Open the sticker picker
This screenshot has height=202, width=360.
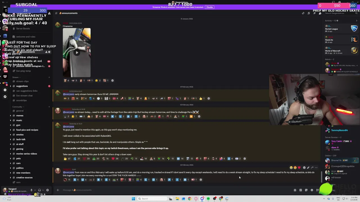click(x=306, y=190)
